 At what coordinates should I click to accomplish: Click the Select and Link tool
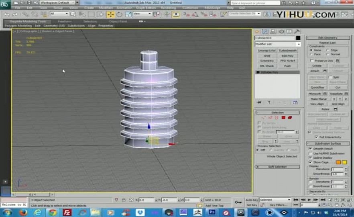[x=26, y=14]
